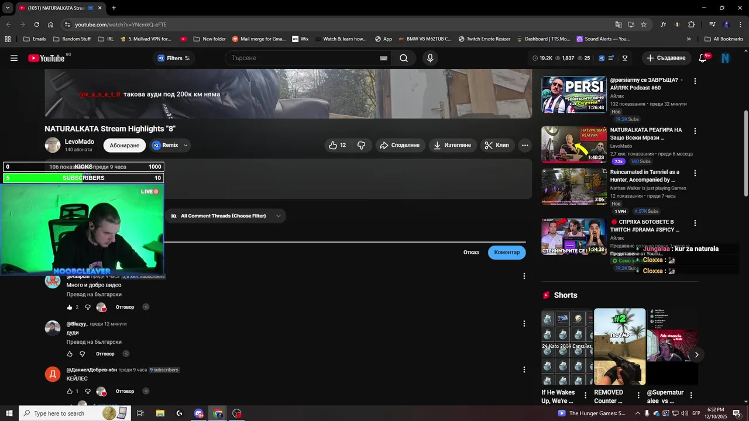The height and width of the screenshot is (421, 749).
Task: Open the Wix bookmark
Action: (300, 39)
